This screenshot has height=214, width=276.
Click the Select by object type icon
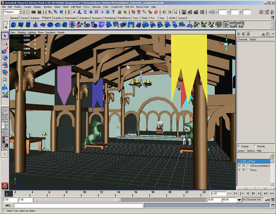pyautogui.click(x=56, y=12)
